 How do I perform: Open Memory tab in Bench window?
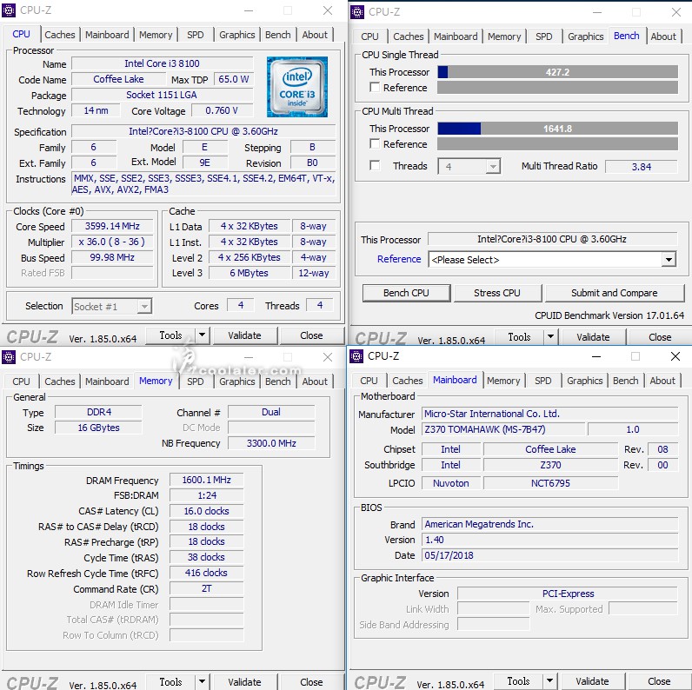pos(504,36)
